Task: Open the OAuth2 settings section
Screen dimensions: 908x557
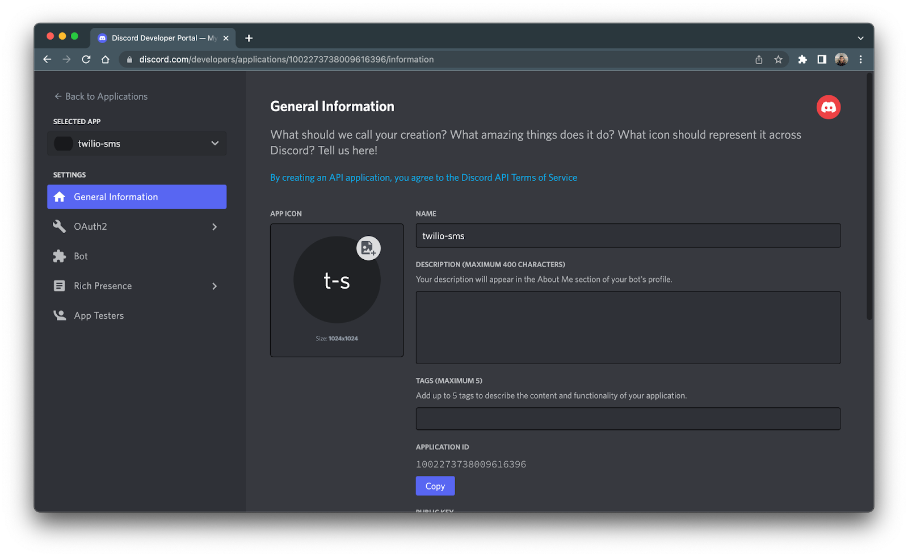Action: [x=137, y=226]
